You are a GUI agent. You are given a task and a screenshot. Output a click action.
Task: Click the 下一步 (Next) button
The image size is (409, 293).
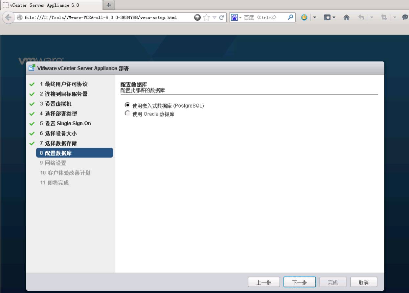299,282
